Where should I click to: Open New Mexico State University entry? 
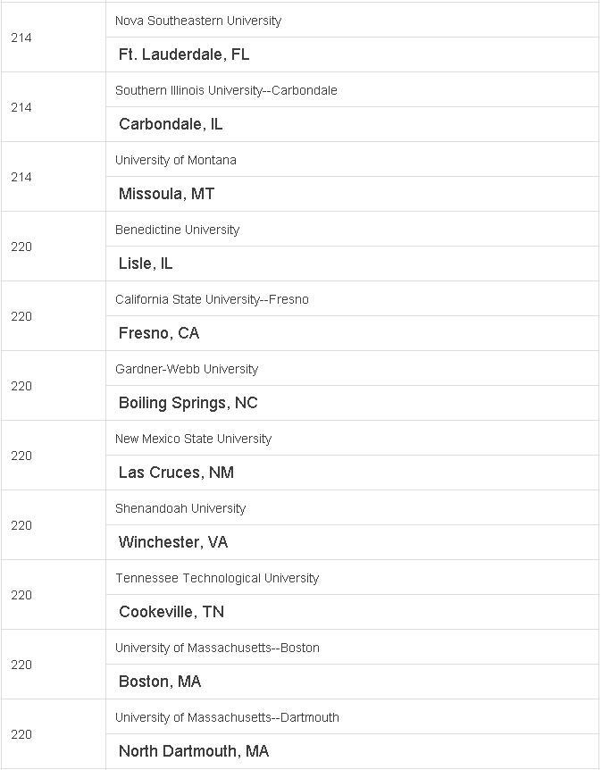click(193, 439)
